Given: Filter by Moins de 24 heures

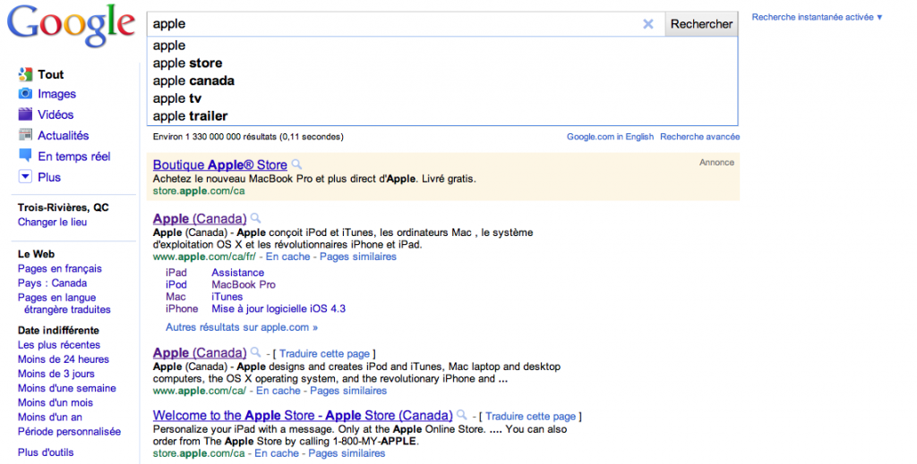Looking at the screenshot, I should (x=63, y=359).
